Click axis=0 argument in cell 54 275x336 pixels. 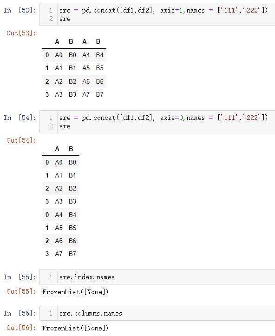click(171, 118)
